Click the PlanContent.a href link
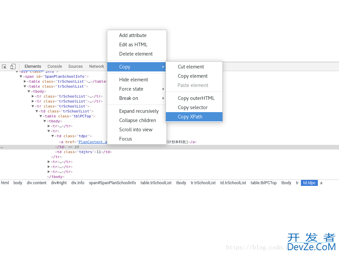Image resolution: width=339 pixels, height=254 pixels. [x=93, y=142]
